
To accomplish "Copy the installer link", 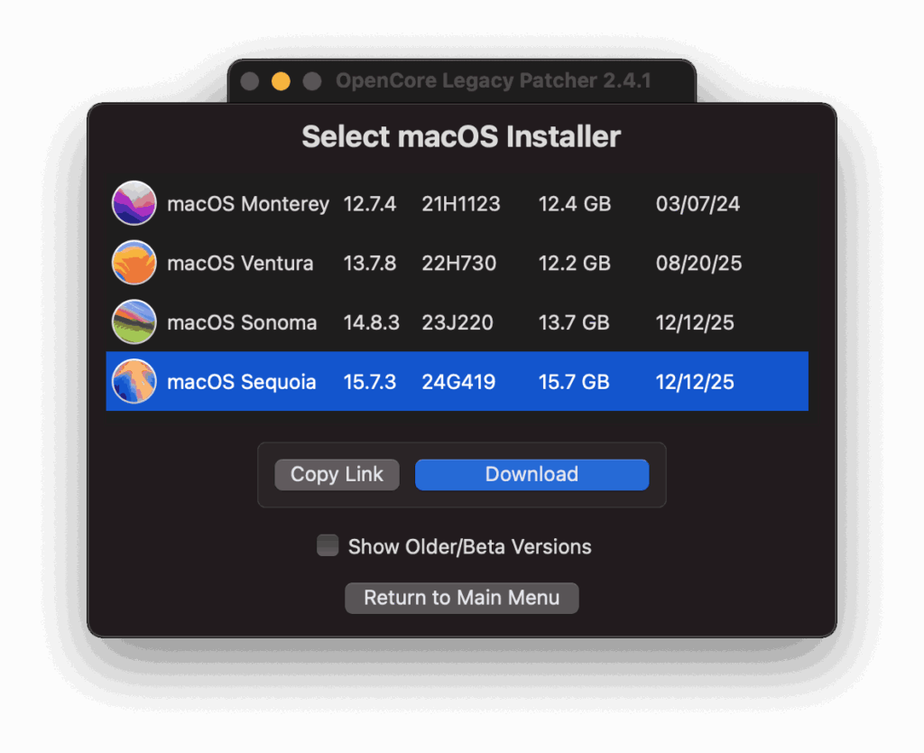I will 337,474.
